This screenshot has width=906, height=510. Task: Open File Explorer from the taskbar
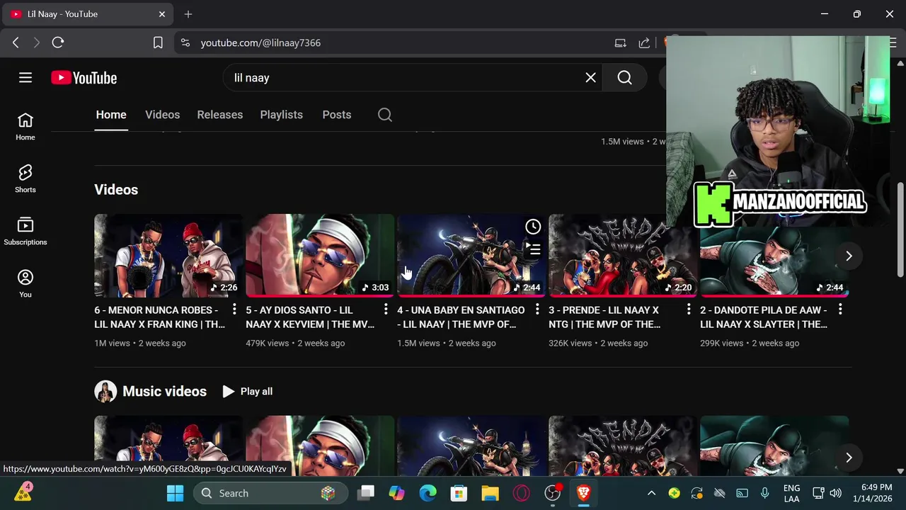[490, 493]
